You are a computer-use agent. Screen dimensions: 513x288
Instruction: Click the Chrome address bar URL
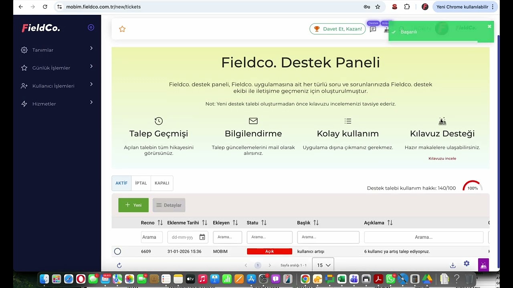103,7
